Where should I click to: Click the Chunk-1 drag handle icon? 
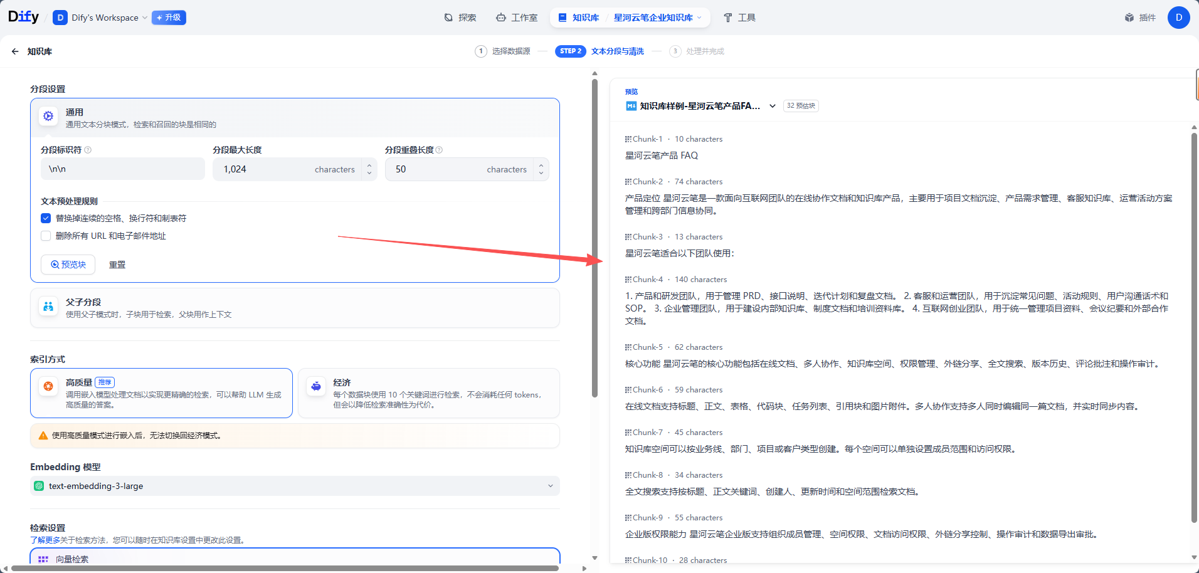[x=628, y=139]
